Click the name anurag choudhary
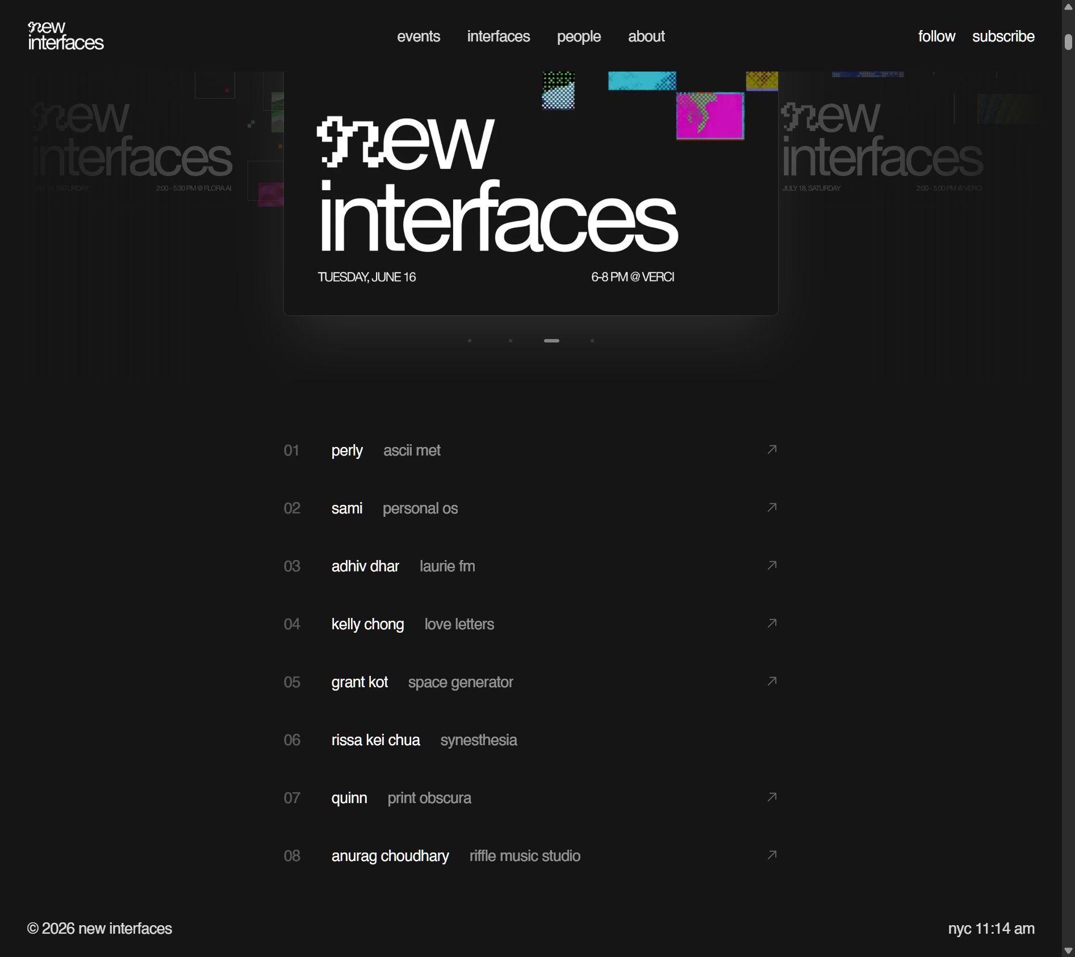Viewport: 1075px width, 957px height. [x=390, y=856]
